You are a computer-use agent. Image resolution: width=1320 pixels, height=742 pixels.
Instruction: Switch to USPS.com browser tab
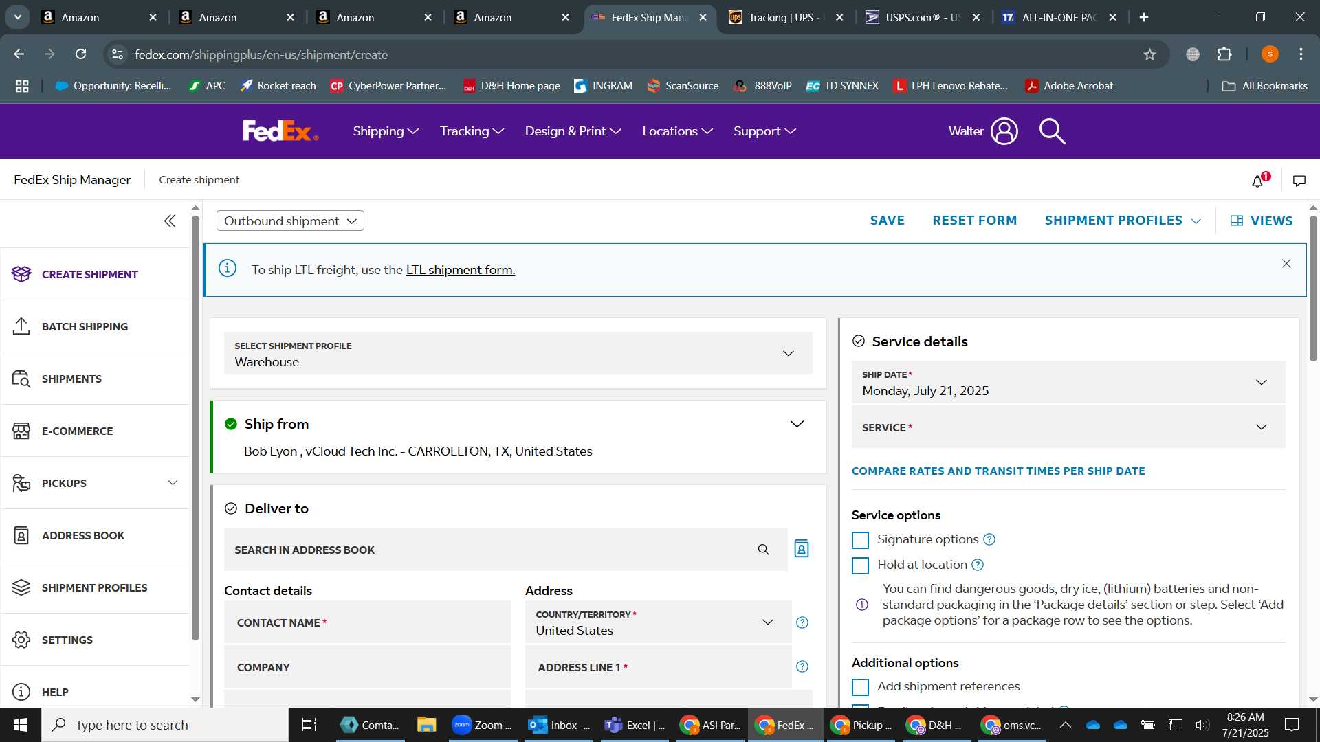click(921, 17)
